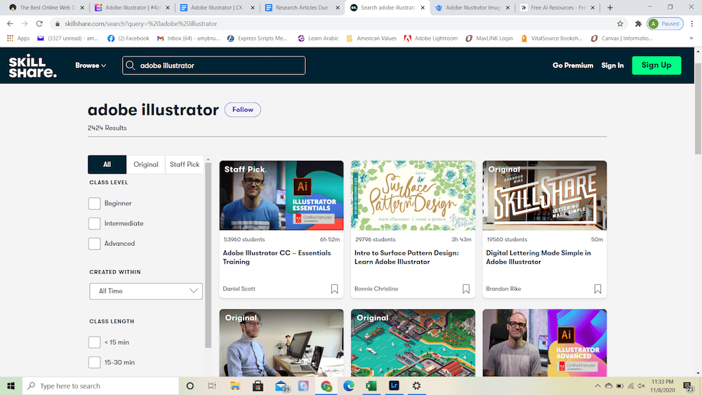Open the Browse dropdown menu
The image size is (702, 395).
pos(91,65)
